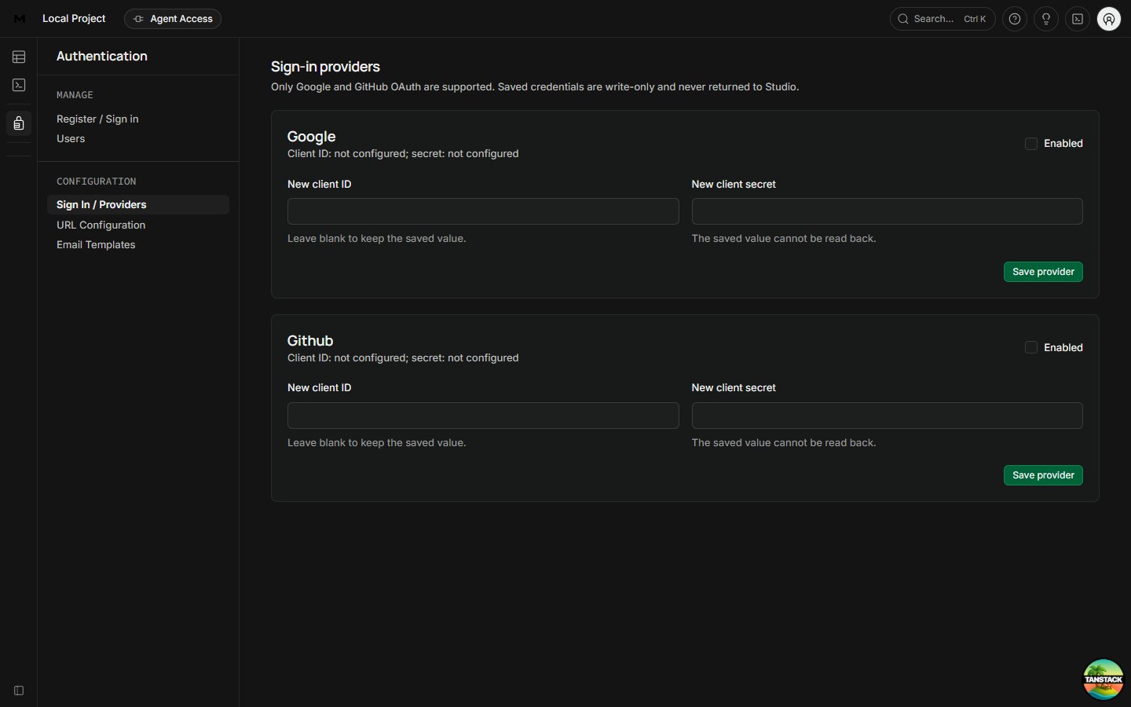Open the help question mark icon

pyautogui.click(x=1015, y=19)
